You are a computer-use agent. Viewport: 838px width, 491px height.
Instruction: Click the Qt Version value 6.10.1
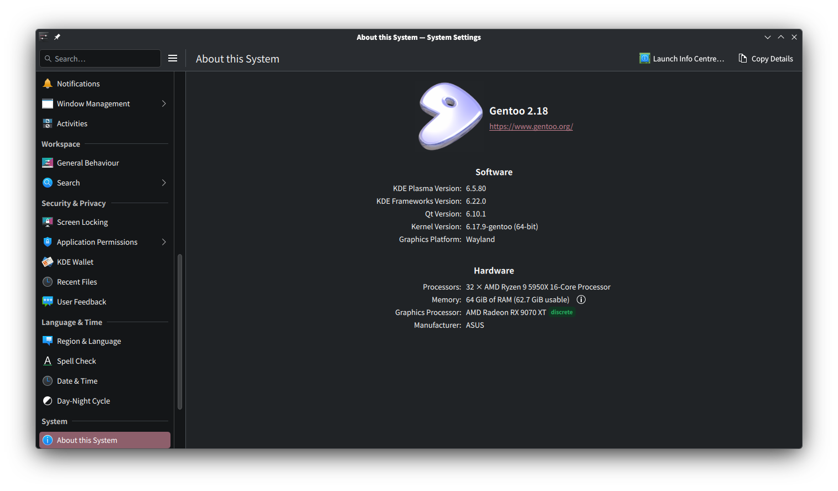(x=476, y=214)
